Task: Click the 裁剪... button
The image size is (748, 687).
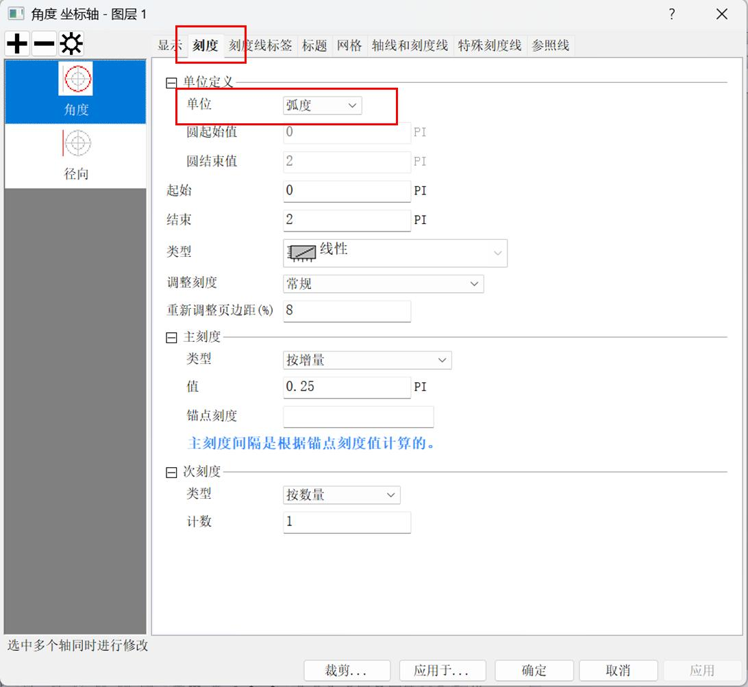Action: coord(347,671)
